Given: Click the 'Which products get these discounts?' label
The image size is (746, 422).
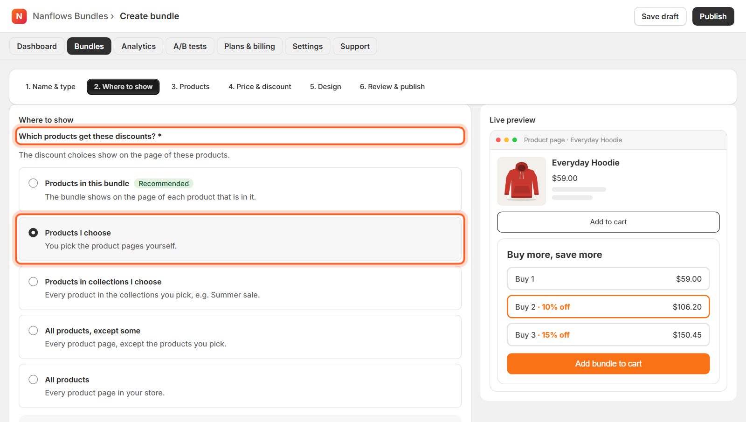Looking at the screenshot, I should pyautogui.click(x=90, y=136).
